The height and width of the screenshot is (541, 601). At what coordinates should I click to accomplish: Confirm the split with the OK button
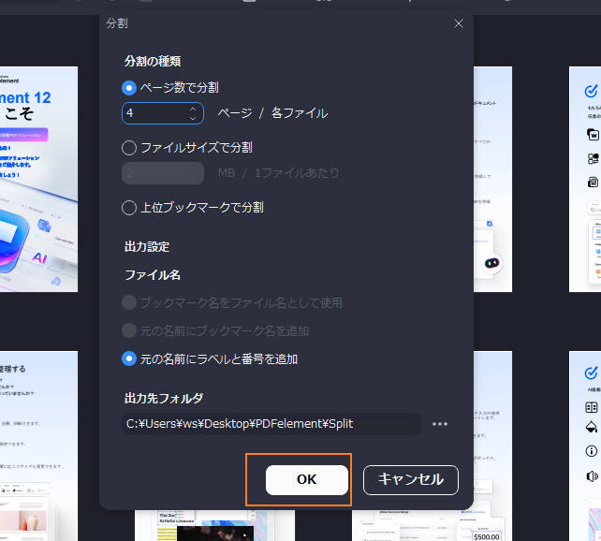(307, 480)
